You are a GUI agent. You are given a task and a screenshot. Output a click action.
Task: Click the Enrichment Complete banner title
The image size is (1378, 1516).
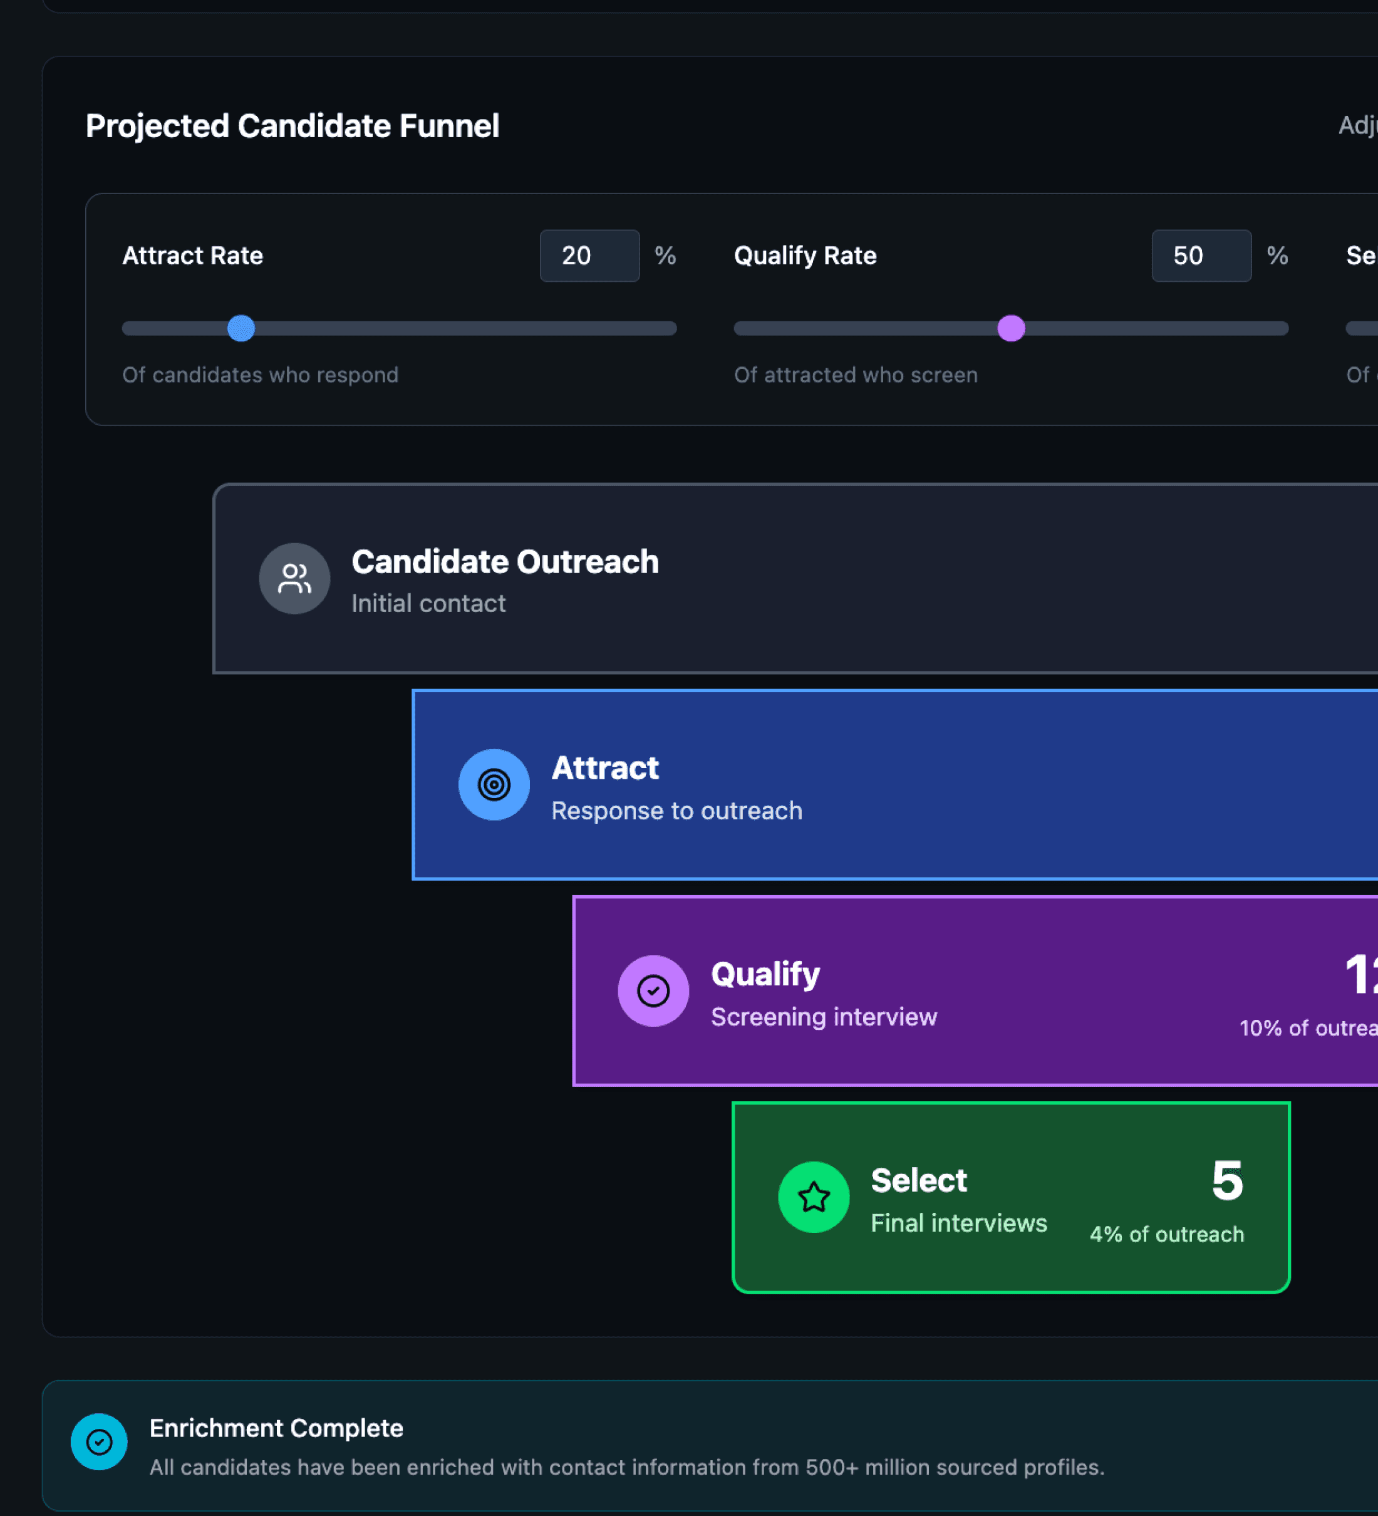276,1427
